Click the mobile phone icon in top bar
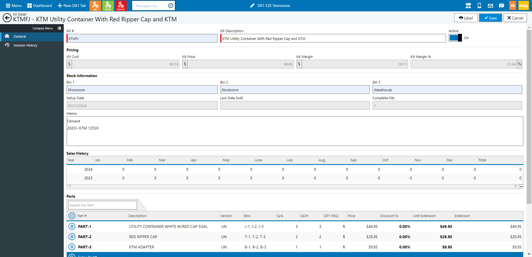The image size is (532, 257). coord(479,6)
